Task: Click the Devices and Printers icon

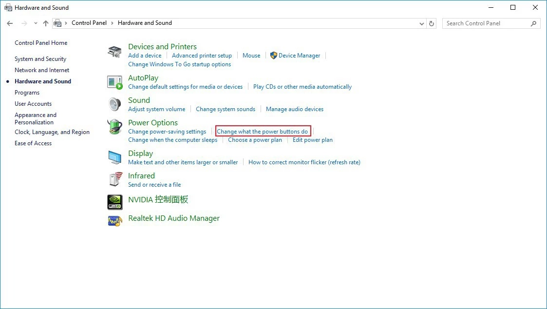Action: point(114,52)
